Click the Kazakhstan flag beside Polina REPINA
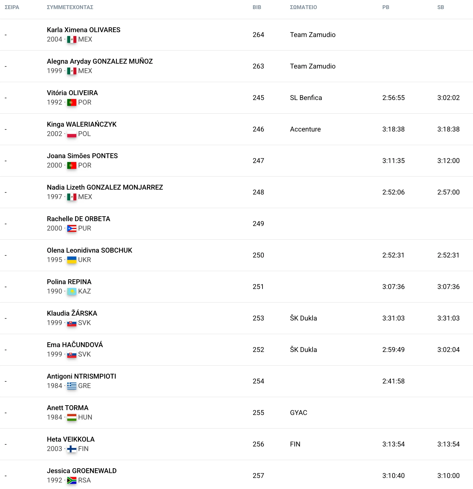The height and width of the screenshot is (489, 473). [72, 292]
